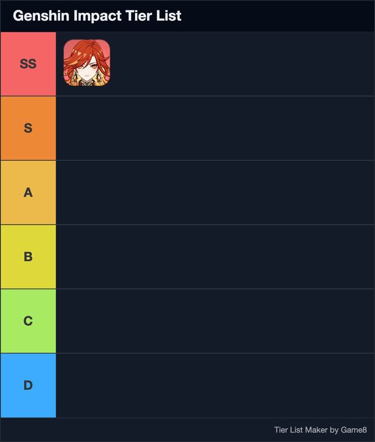Choose the yellow B tier label
375x442 pixels.
tap(28, 257)
